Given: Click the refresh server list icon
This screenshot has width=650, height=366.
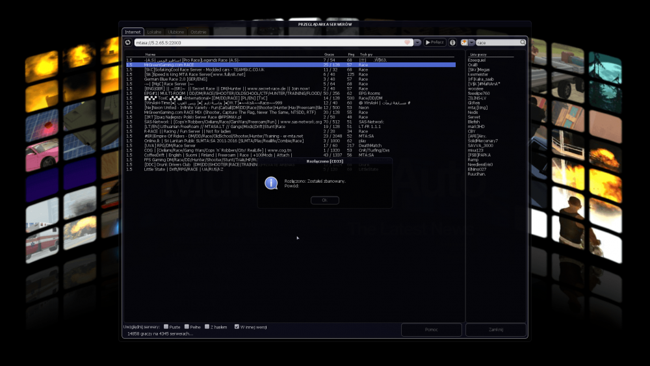Looking at the screenshot, I should [x=128, y=42].
